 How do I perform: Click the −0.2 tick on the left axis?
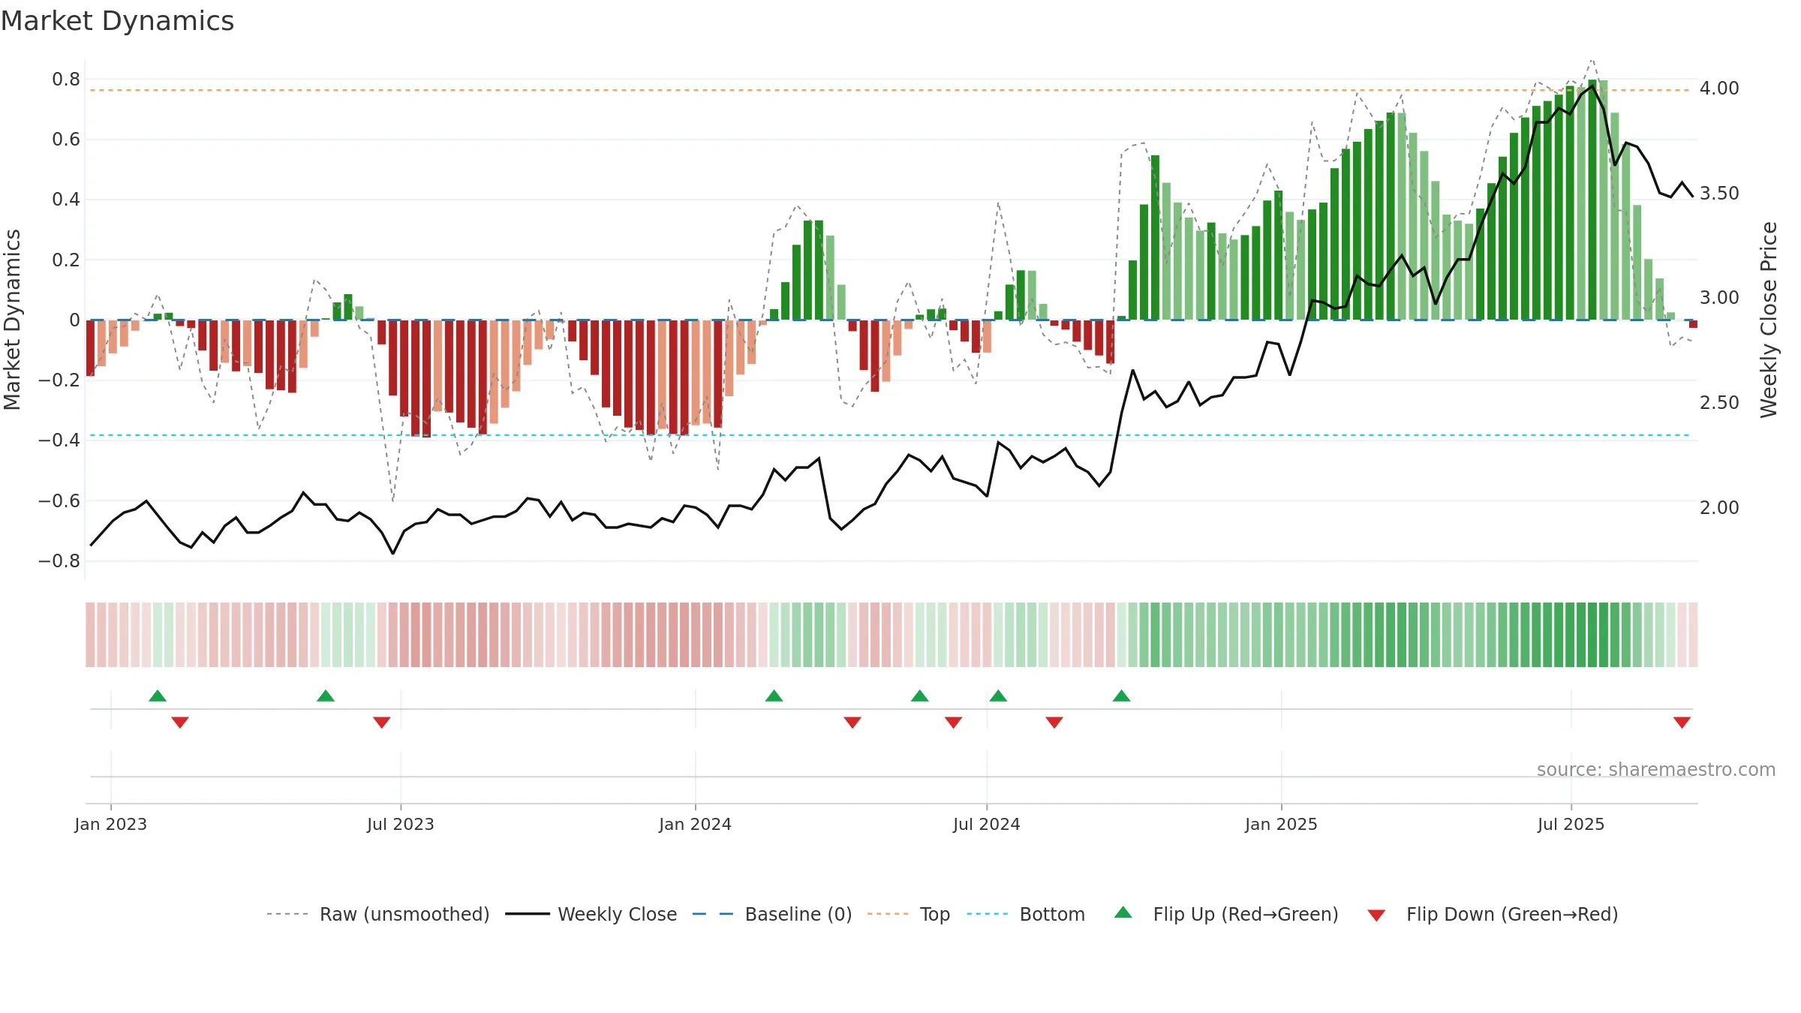59,380
